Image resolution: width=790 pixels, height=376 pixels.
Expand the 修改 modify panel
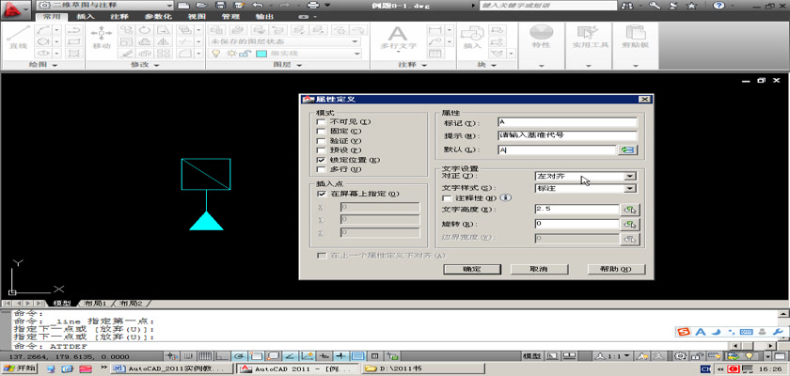(x=145, y=65)
